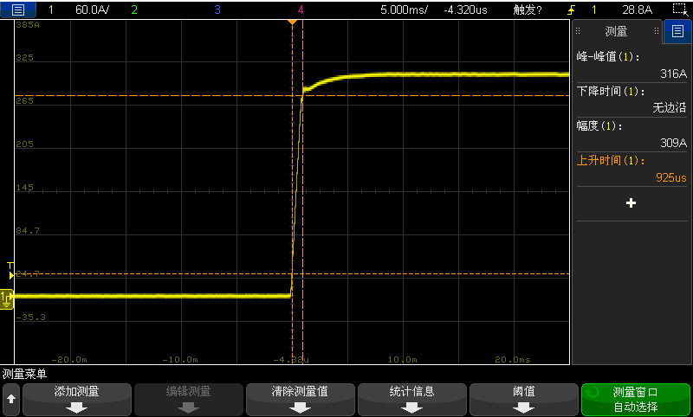Click the zoom selection box icon top-right
The height and width of the screenshot is (417, 693).
(x=678, y=10)
